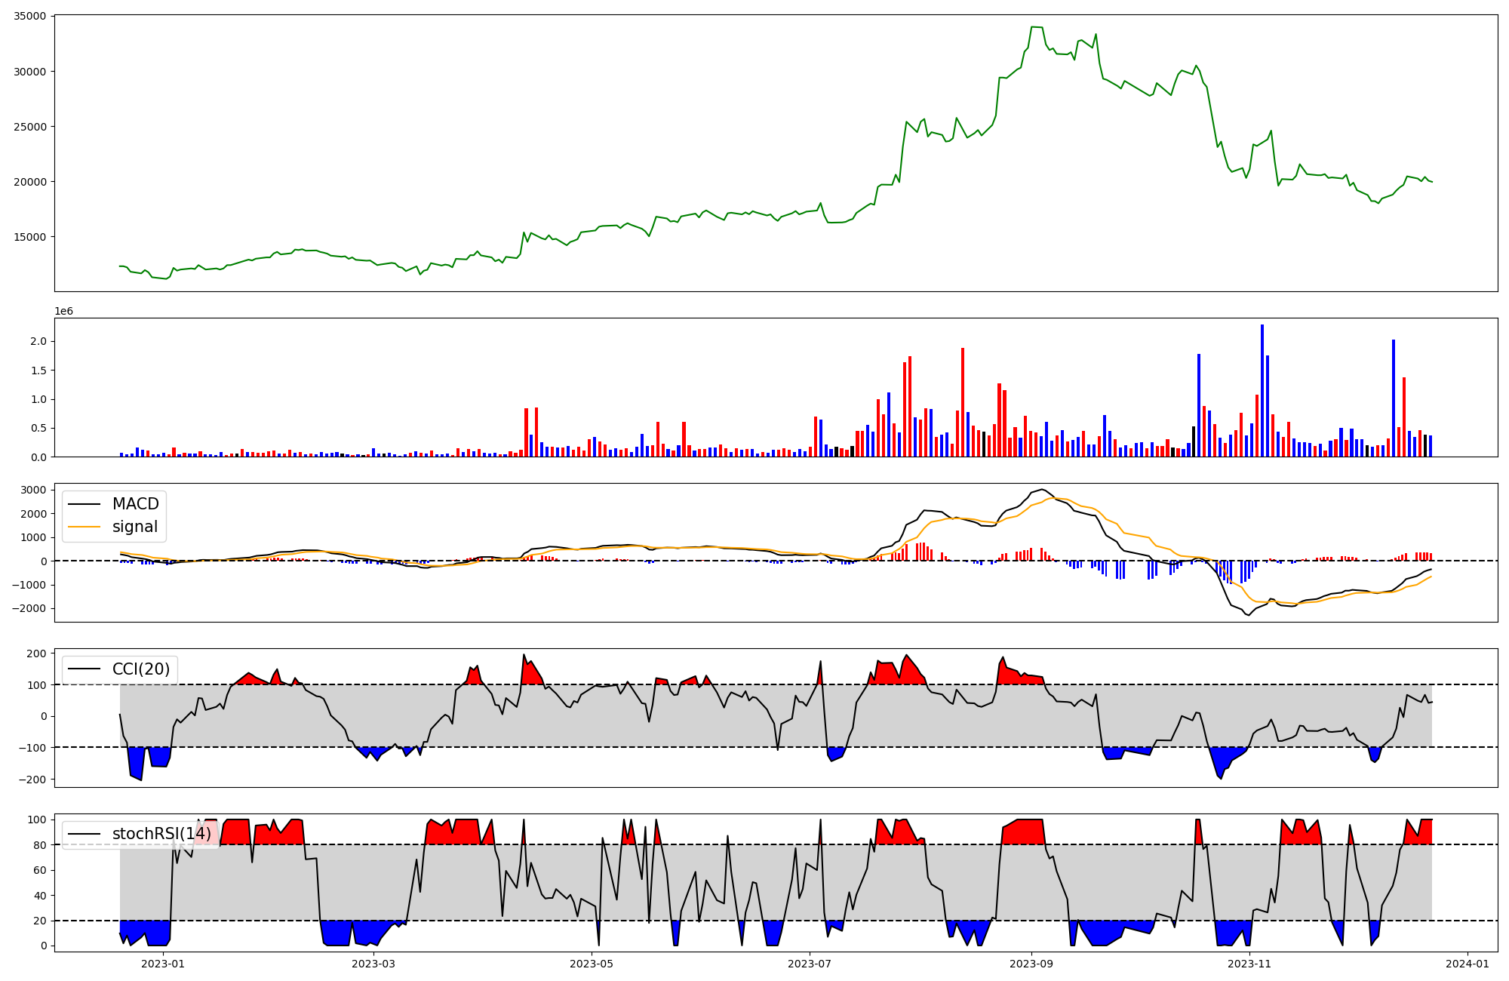Click the 1e6 volume scale label
1509x981 pixels.
tap(63, 312)
